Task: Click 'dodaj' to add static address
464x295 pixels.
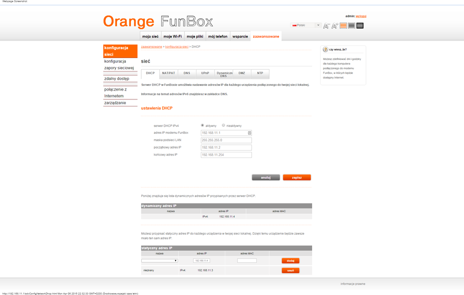Action: click(x=291, y=261)
